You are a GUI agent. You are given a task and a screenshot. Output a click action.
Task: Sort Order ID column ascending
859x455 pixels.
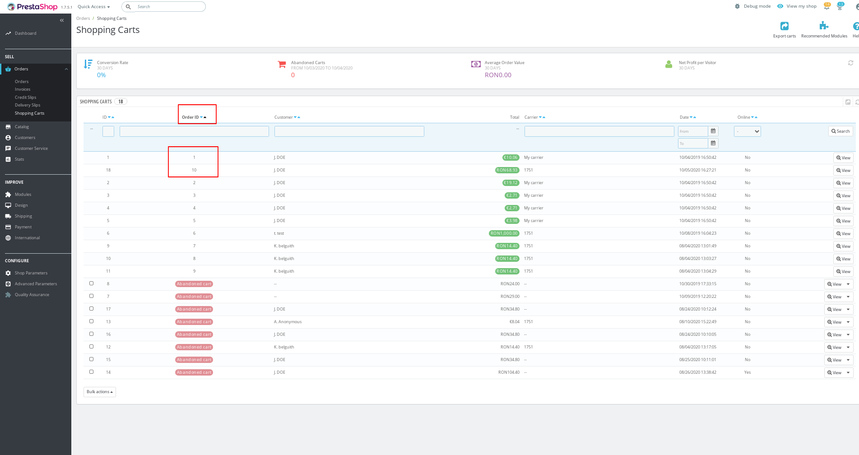coord(205,117)
